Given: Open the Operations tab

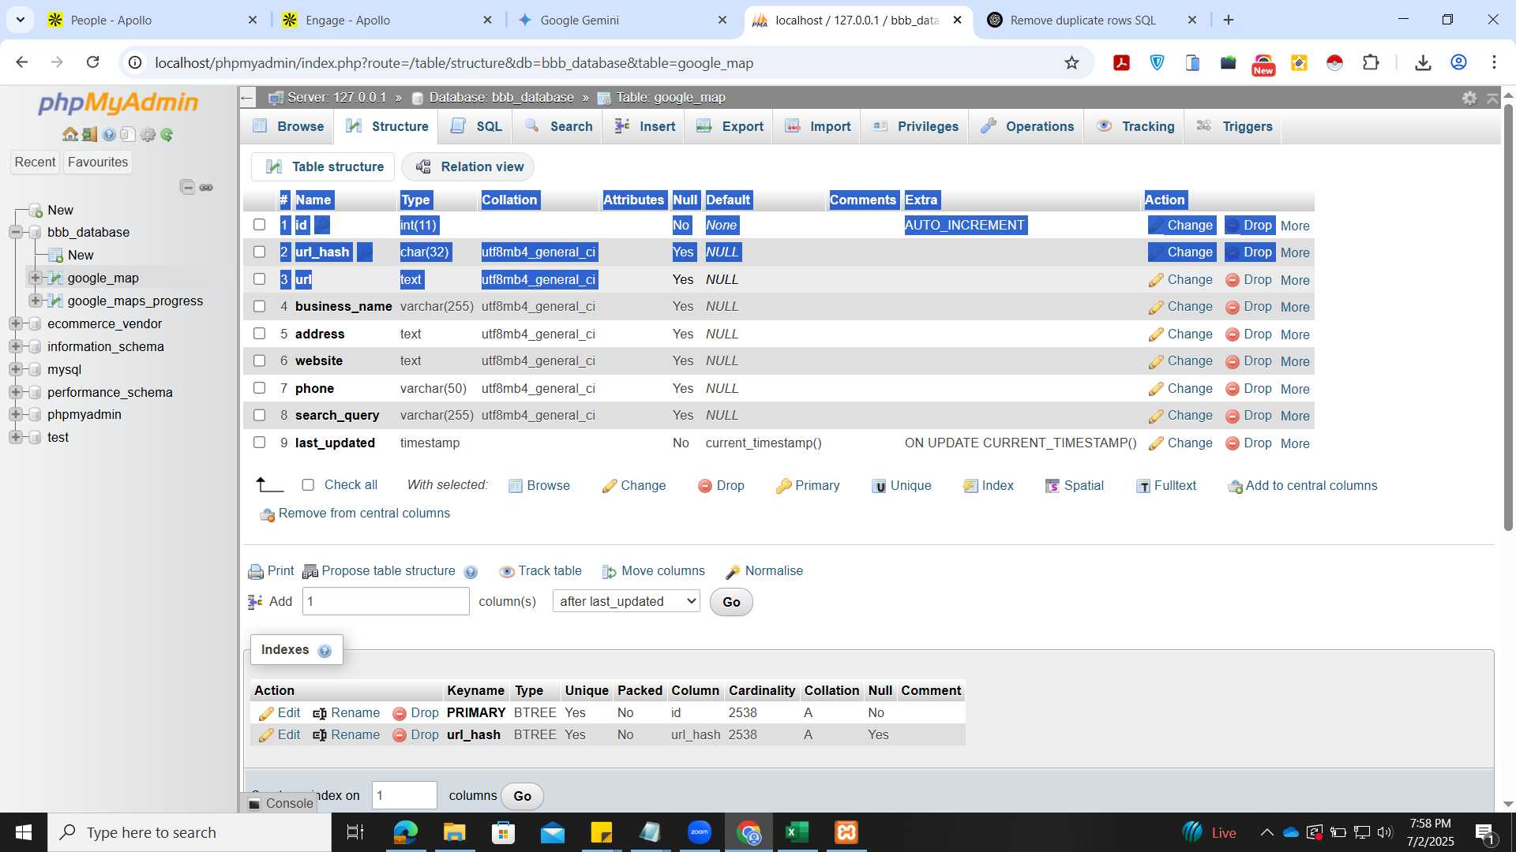Looking at the screenshot, I should (x=1026, y=126).
